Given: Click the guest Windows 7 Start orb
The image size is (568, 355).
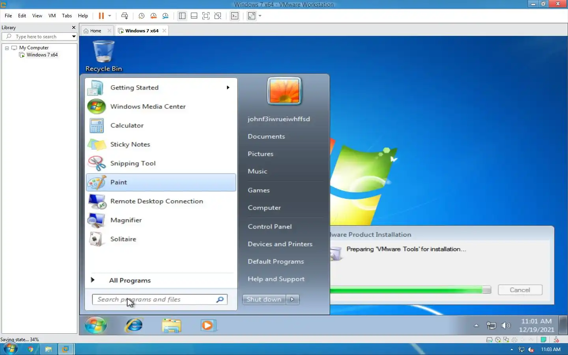Looking at the screenshot, I should coord(96,325).
